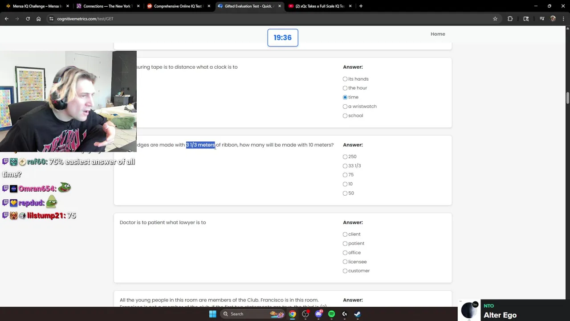Open Chrome from the taskbar

292,314
